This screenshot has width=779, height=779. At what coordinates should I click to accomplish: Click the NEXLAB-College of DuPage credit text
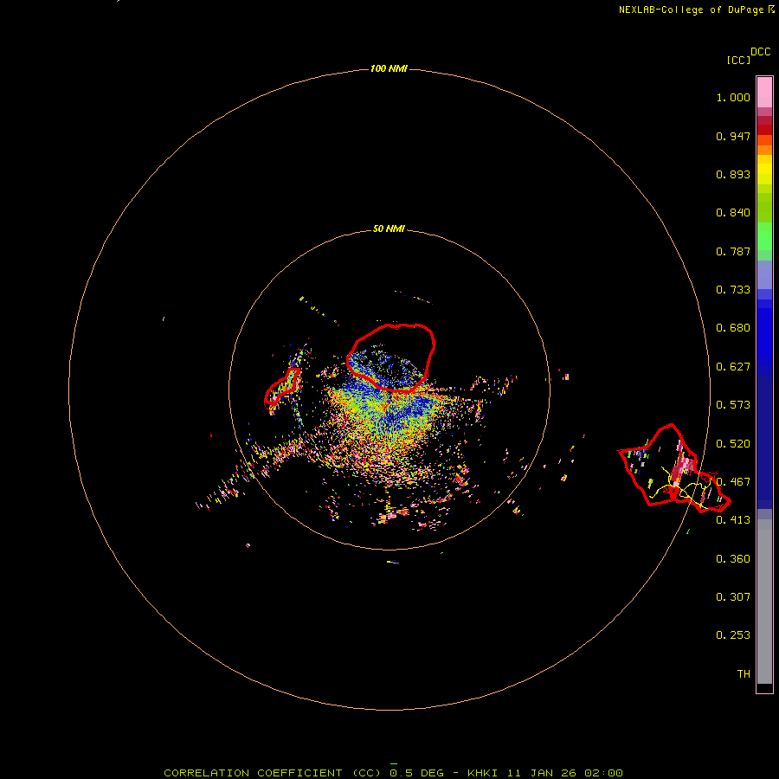[696, 10]
